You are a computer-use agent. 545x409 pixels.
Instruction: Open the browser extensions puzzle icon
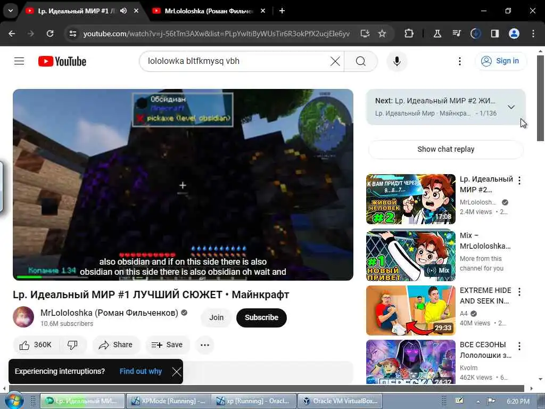(409, 34)
